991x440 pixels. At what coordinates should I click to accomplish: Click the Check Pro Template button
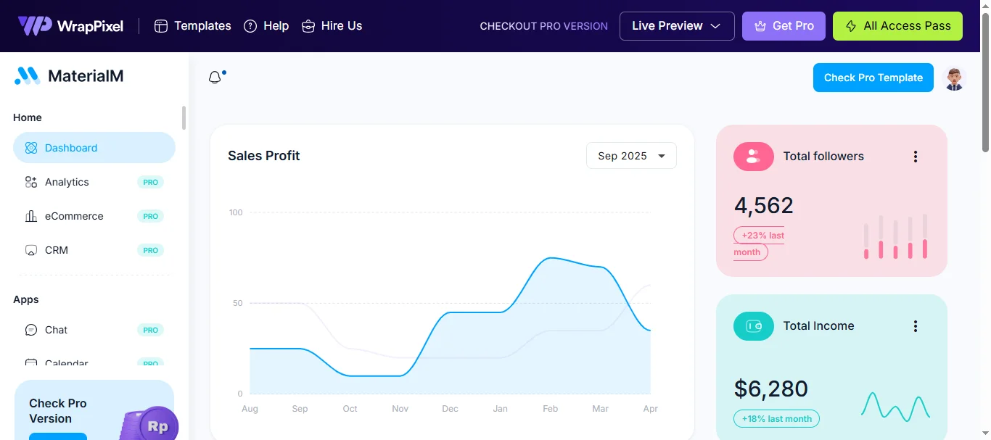click(x=873, y=78)
